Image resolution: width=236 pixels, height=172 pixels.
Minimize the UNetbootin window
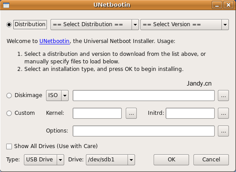pyautogui.click(x=217, y=5)
